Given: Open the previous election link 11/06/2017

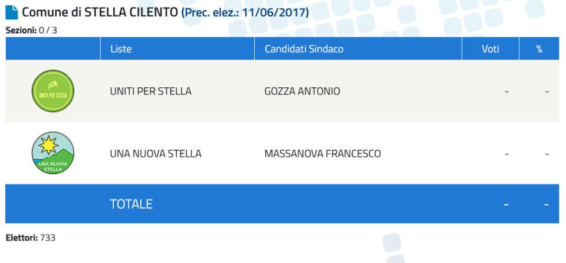Looking at the screenshot, I should point(245,12).
